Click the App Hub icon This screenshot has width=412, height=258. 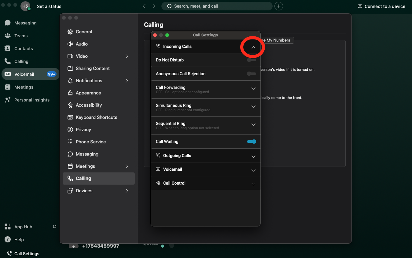click(x=8, y=227)
